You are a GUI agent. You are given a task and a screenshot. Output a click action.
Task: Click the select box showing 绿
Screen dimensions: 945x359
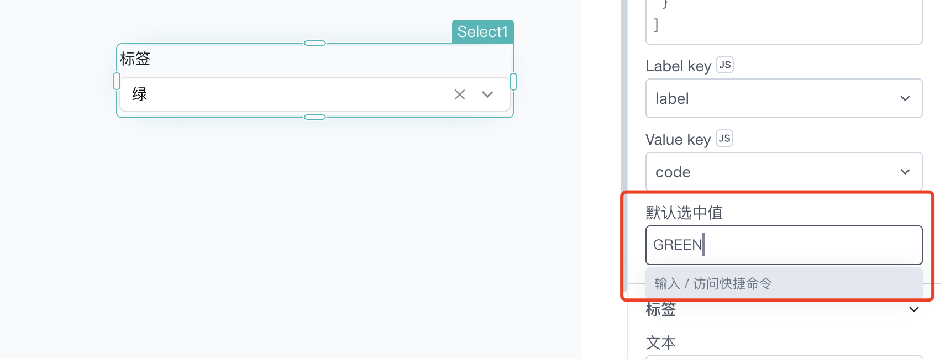[314, 94]
